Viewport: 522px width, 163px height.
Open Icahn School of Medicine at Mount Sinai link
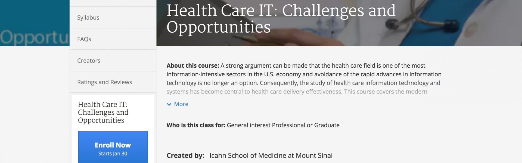click(x=271, y=155)
